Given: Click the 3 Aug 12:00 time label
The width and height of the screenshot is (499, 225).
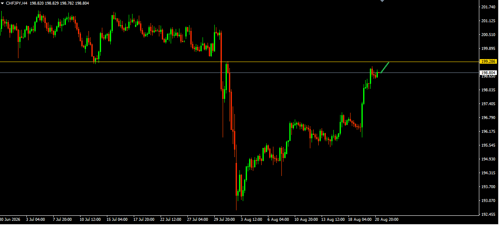Looking at the screenshot, I should (252, 220).
